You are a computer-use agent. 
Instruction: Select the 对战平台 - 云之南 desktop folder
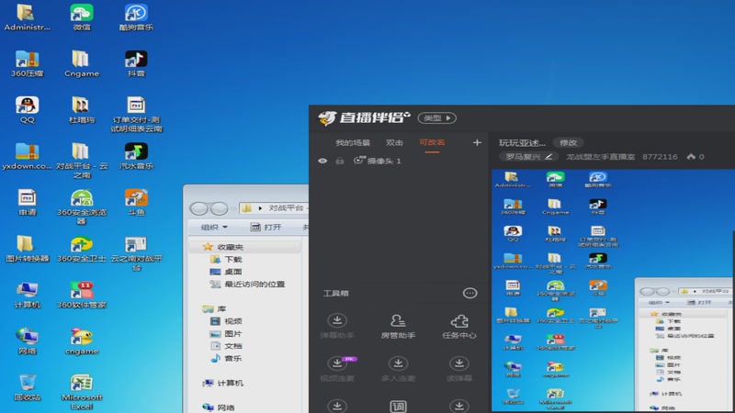coord(82,160)
